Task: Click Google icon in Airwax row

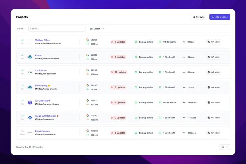Action: tap(88, 55)
